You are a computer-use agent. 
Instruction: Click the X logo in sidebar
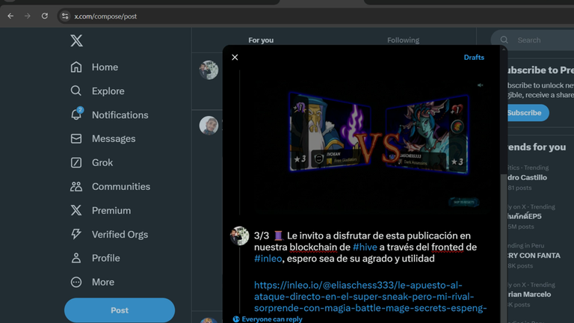pos(76,40)
